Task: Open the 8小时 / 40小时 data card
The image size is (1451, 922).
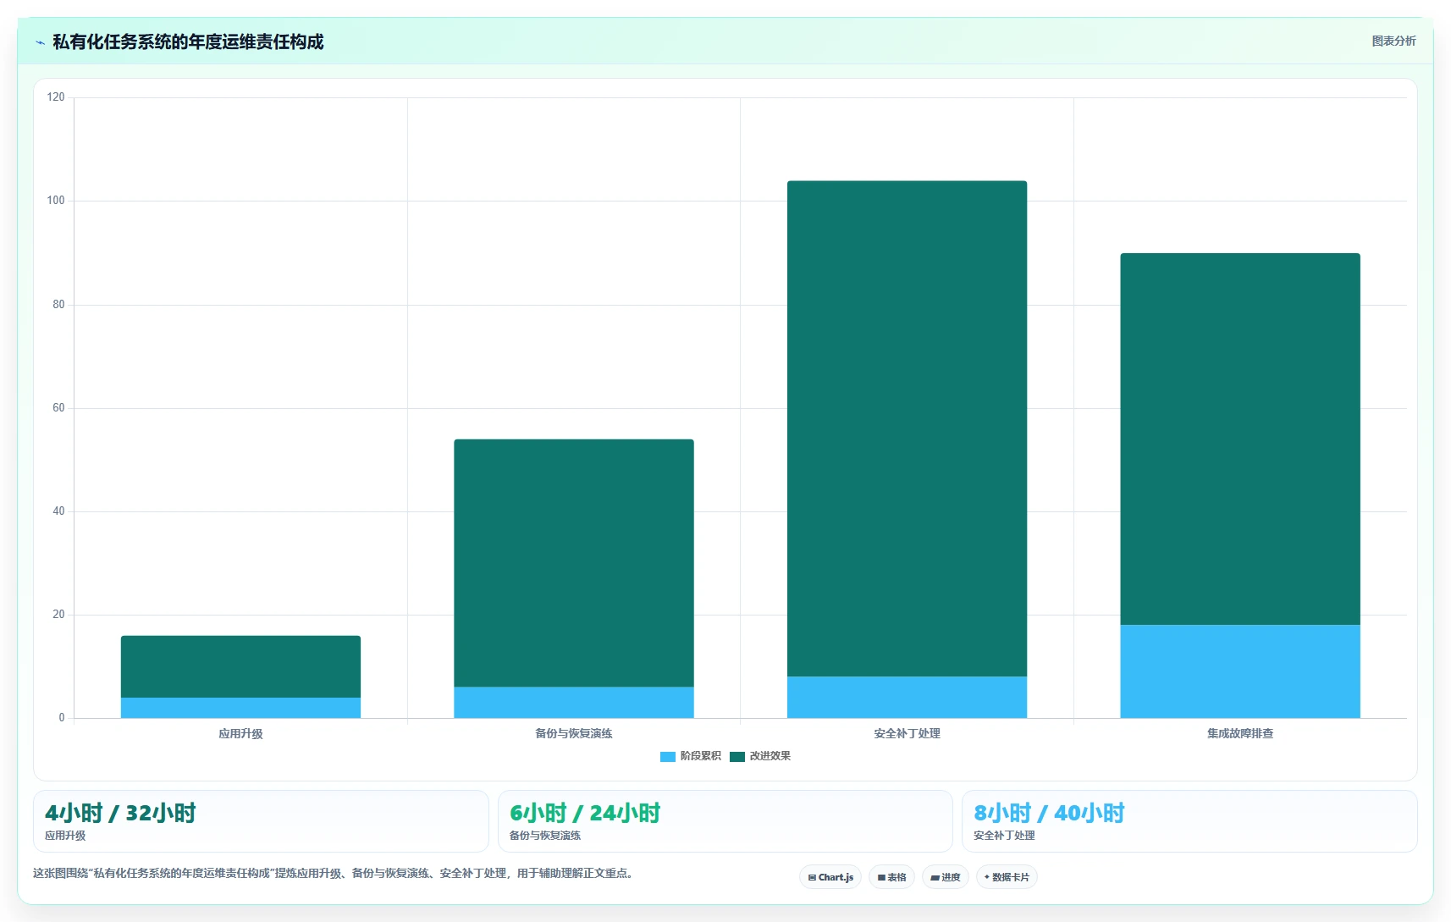Action: click(x=1189, y=821)
